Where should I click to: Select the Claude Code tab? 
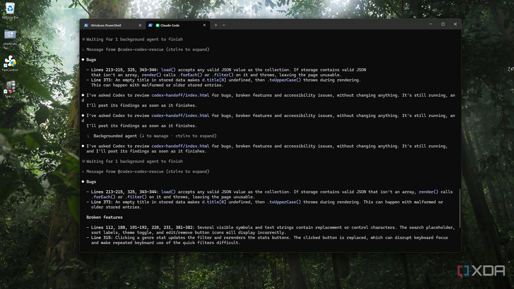(x=178, y=25)
